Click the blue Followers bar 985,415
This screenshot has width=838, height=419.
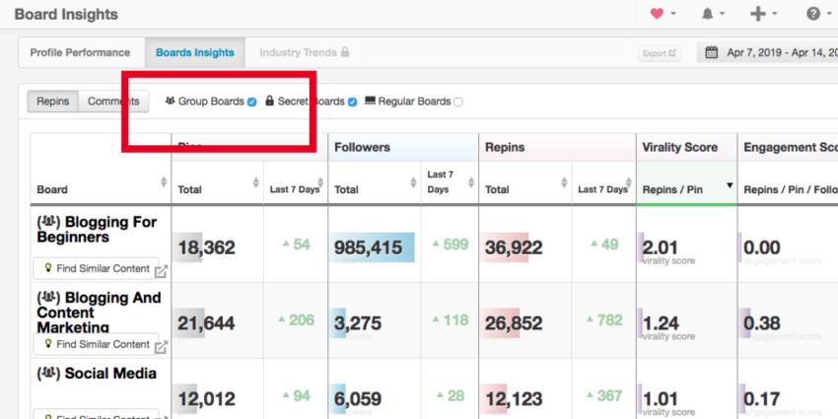point(373,247)
